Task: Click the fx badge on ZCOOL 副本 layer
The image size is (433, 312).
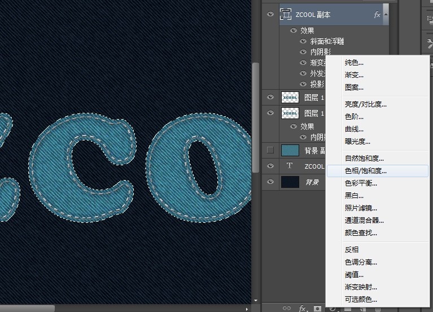Action: (x=377, y=15)
